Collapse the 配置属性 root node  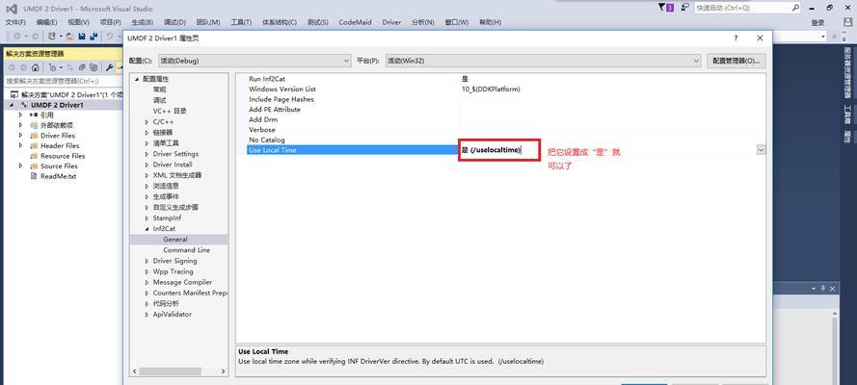click(137, 79)
